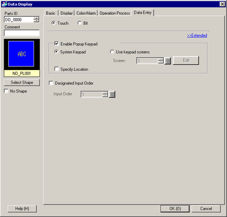Select the Bit radio button
Viewport: 227px width, 217px height.
coord(79,23)
